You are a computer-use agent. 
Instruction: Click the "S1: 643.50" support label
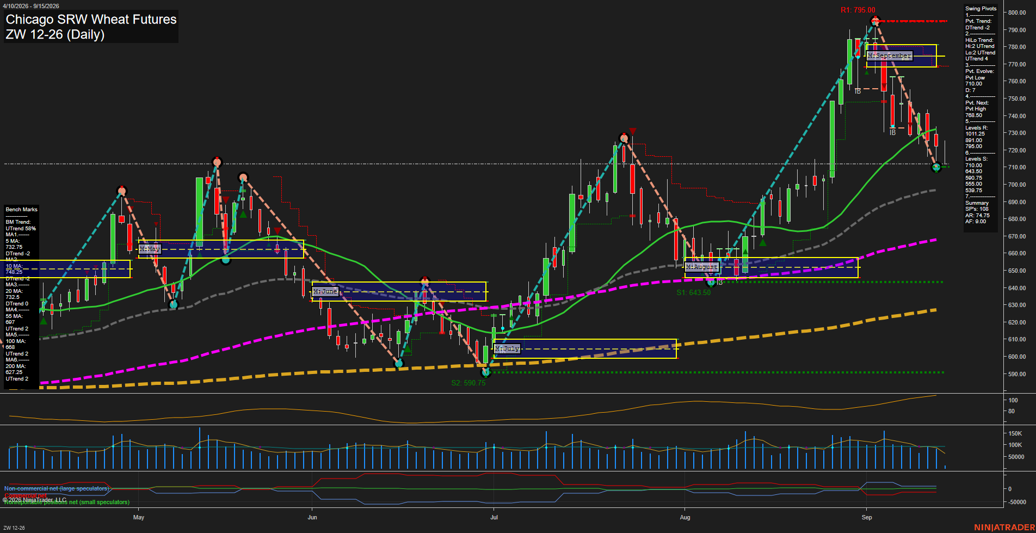693,293
